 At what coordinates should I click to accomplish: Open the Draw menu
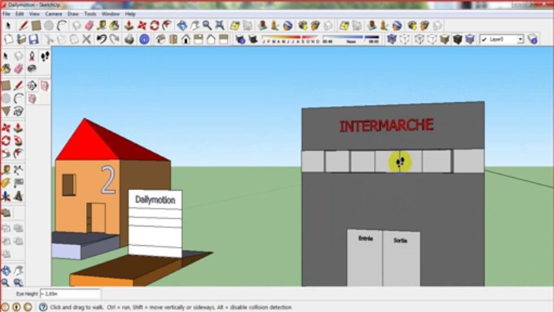click(73, 14)
